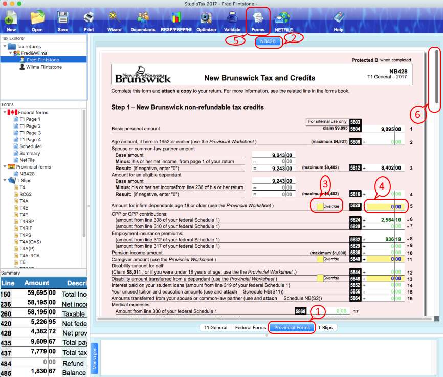Viewport: 443px width, 377px height.
Task: Click the Schedule1 form icon
Action: point(16,146)
